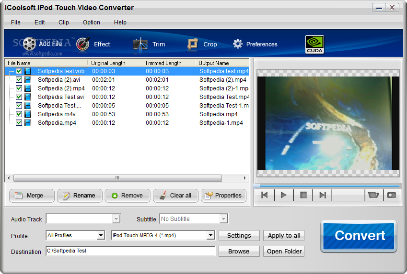Uncheck checkbox of 00:00:05 length row
407x274 pixels.
[x=19, y=105]
